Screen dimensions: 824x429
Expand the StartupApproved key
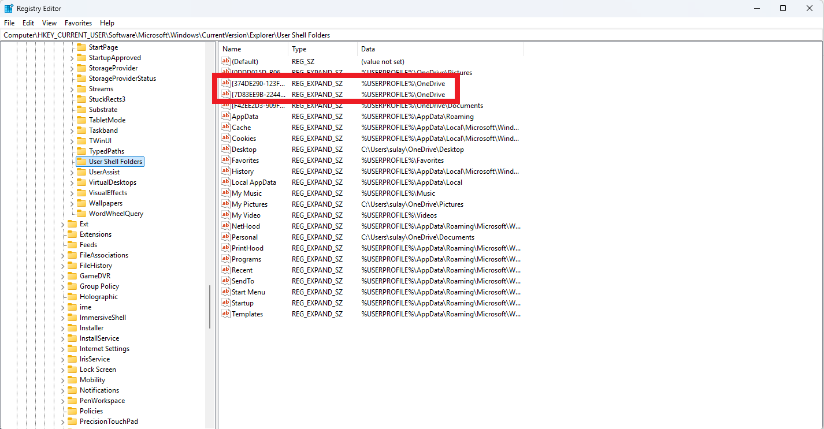click(x=72, y=58)
